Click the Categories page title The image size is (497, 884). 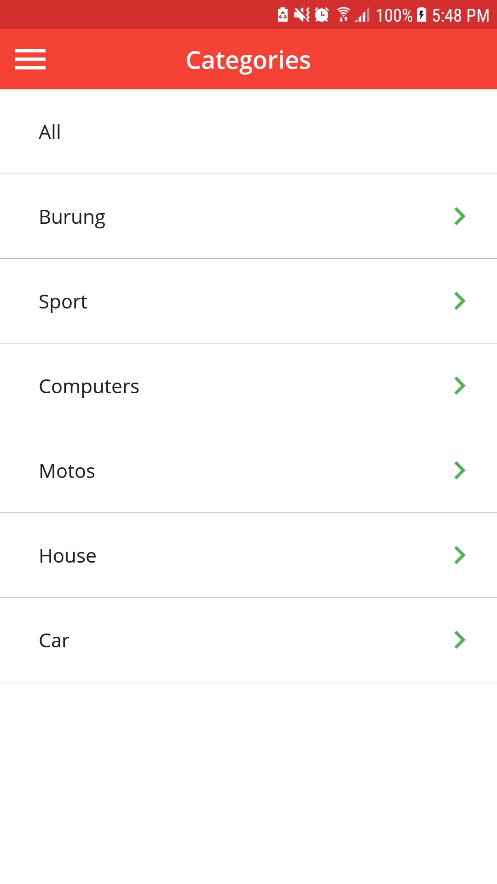[x=248, y=60]
